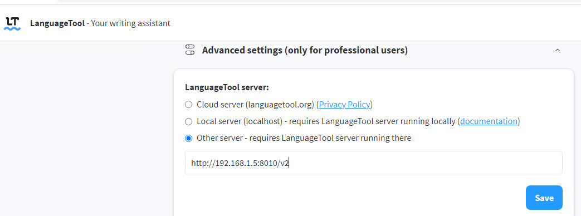Click the 'Your writing assistant' tagline
This screenshot has height=216, width=581.
[130, 23]
